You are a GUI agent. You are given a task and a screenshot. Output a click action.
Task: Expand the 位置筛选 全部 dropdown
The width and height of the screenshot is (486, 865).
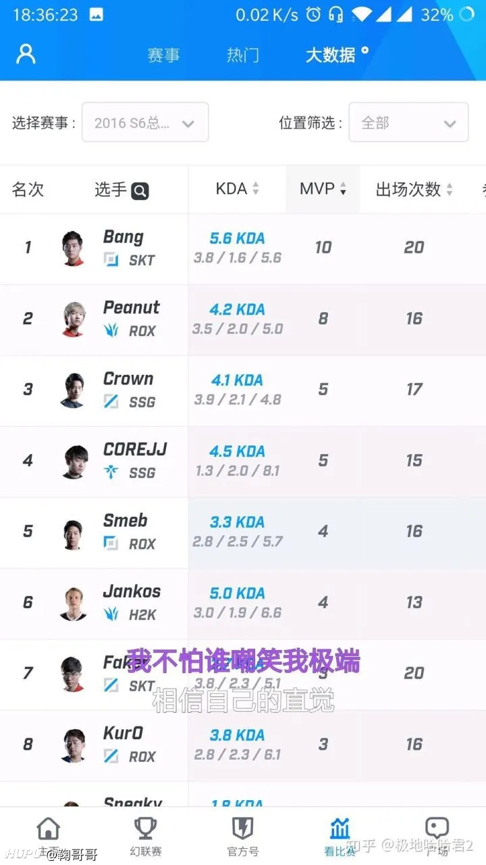point(408,122)
